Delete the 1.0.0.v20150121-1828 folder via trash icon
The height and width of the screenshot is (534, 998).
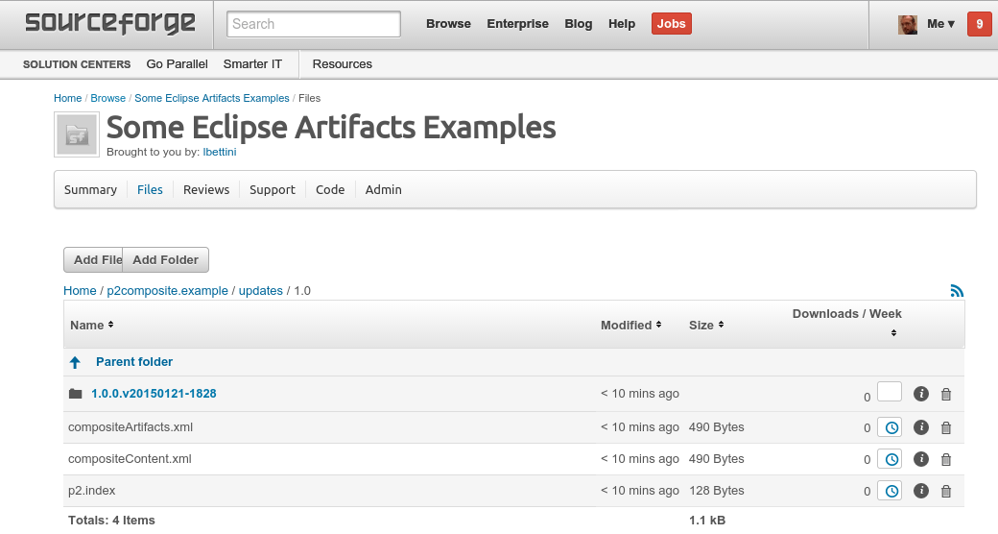click(x=946, y=395)
